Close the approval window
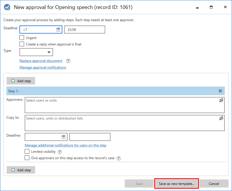 [225, 7]
